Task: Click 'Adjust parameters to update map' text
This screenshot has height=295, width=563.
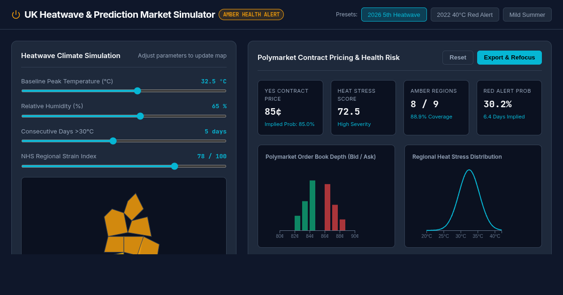Action: coord(182,56)
